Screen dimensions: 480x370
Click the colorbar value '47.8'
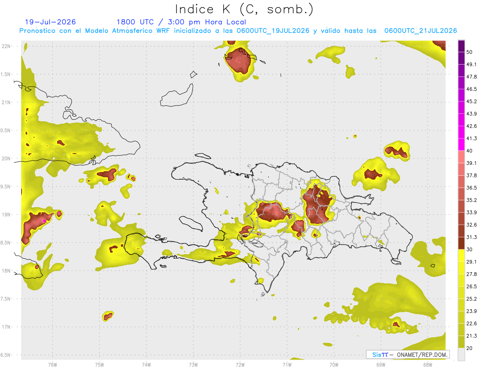(471, 77)
